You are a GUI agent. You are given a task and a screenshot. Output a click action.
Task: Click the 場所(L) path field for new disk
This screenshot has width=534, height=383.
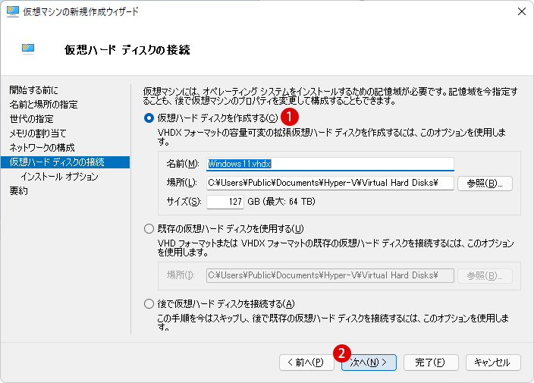tap(330, 183)
